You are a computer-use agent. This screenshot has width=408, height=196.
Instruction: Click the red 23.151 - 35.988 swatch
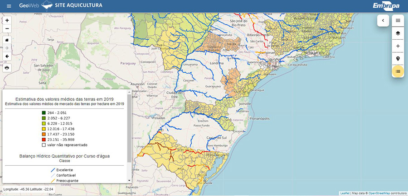(x=44, y=140)
